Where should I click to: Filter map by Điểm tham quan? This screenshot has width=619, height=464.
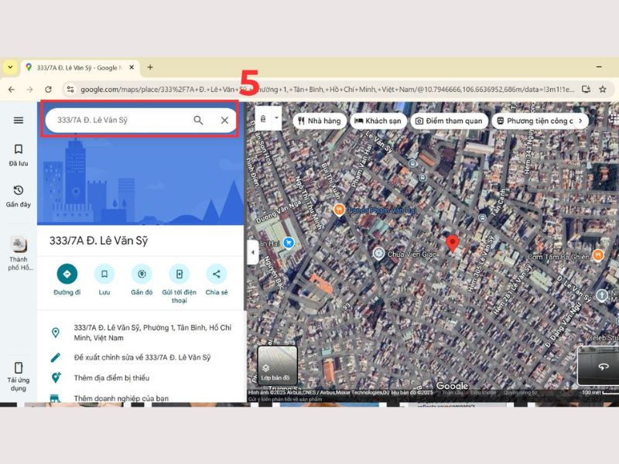pyautogui.click(x=450, y=121)
